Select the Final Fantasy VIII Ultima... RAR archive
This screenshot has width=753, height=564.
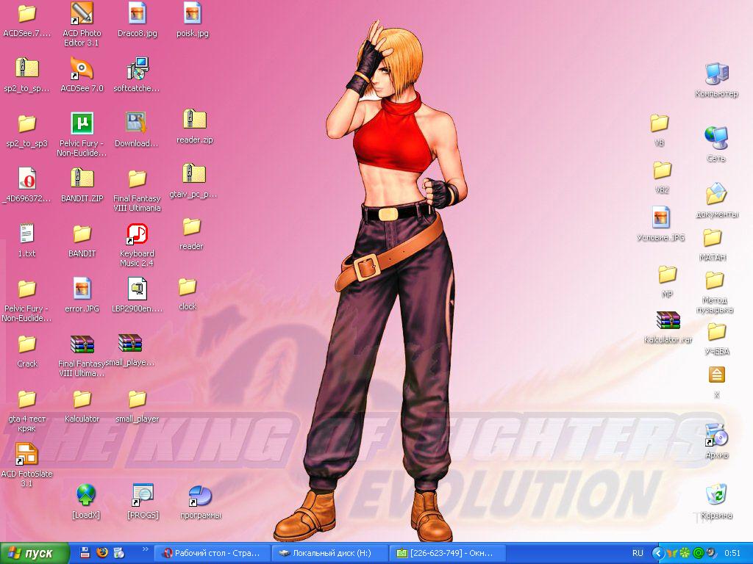[x=82, y=344]
